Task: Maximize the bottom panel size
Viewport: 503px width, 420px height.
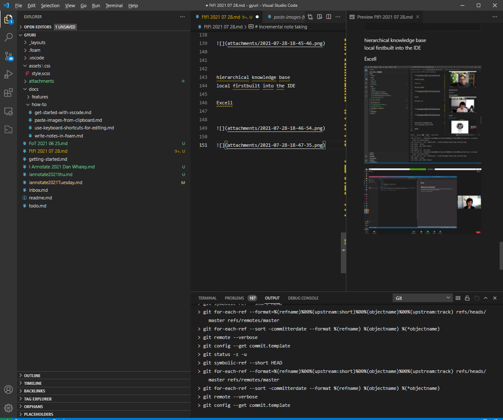Action: click(486, 298)
